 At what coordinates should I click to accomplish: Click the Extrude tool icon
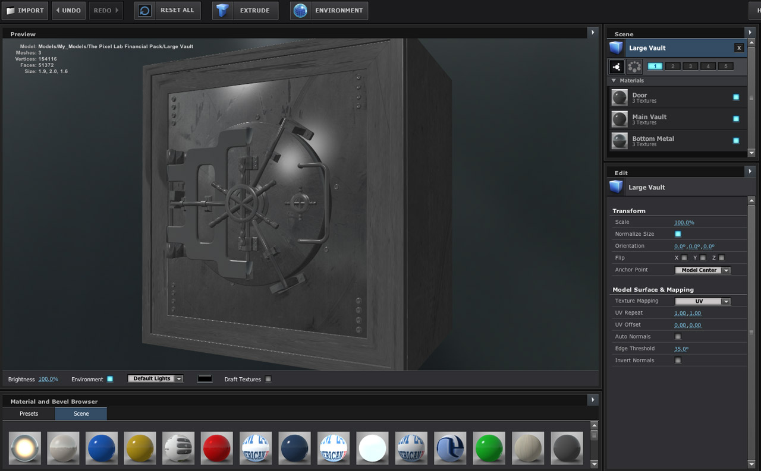pyautogui.click(x=223, y=11)
